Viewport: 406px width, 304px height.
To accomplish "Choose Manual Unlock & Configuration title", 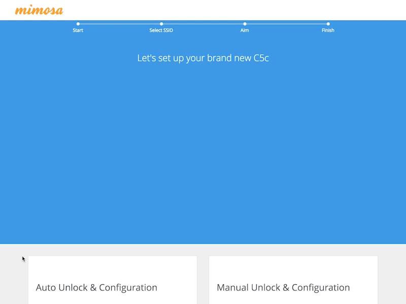I will coord(283,288).
